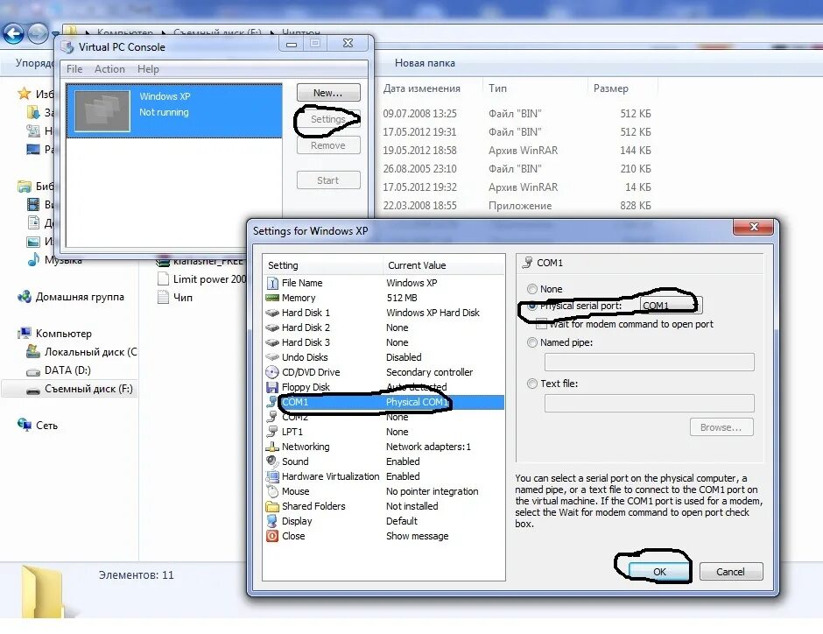Click the CD/DVD Drive icon

click(272, 372)
